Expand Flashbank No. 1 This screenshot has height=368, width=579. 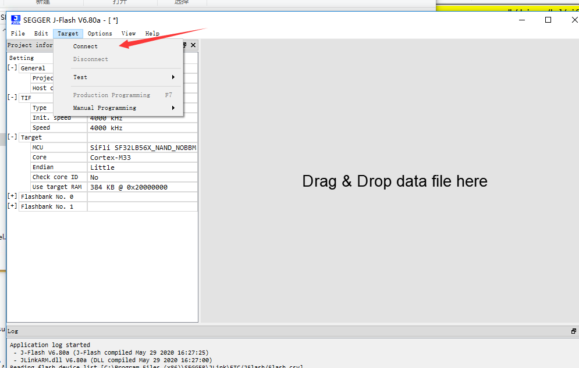12,206
